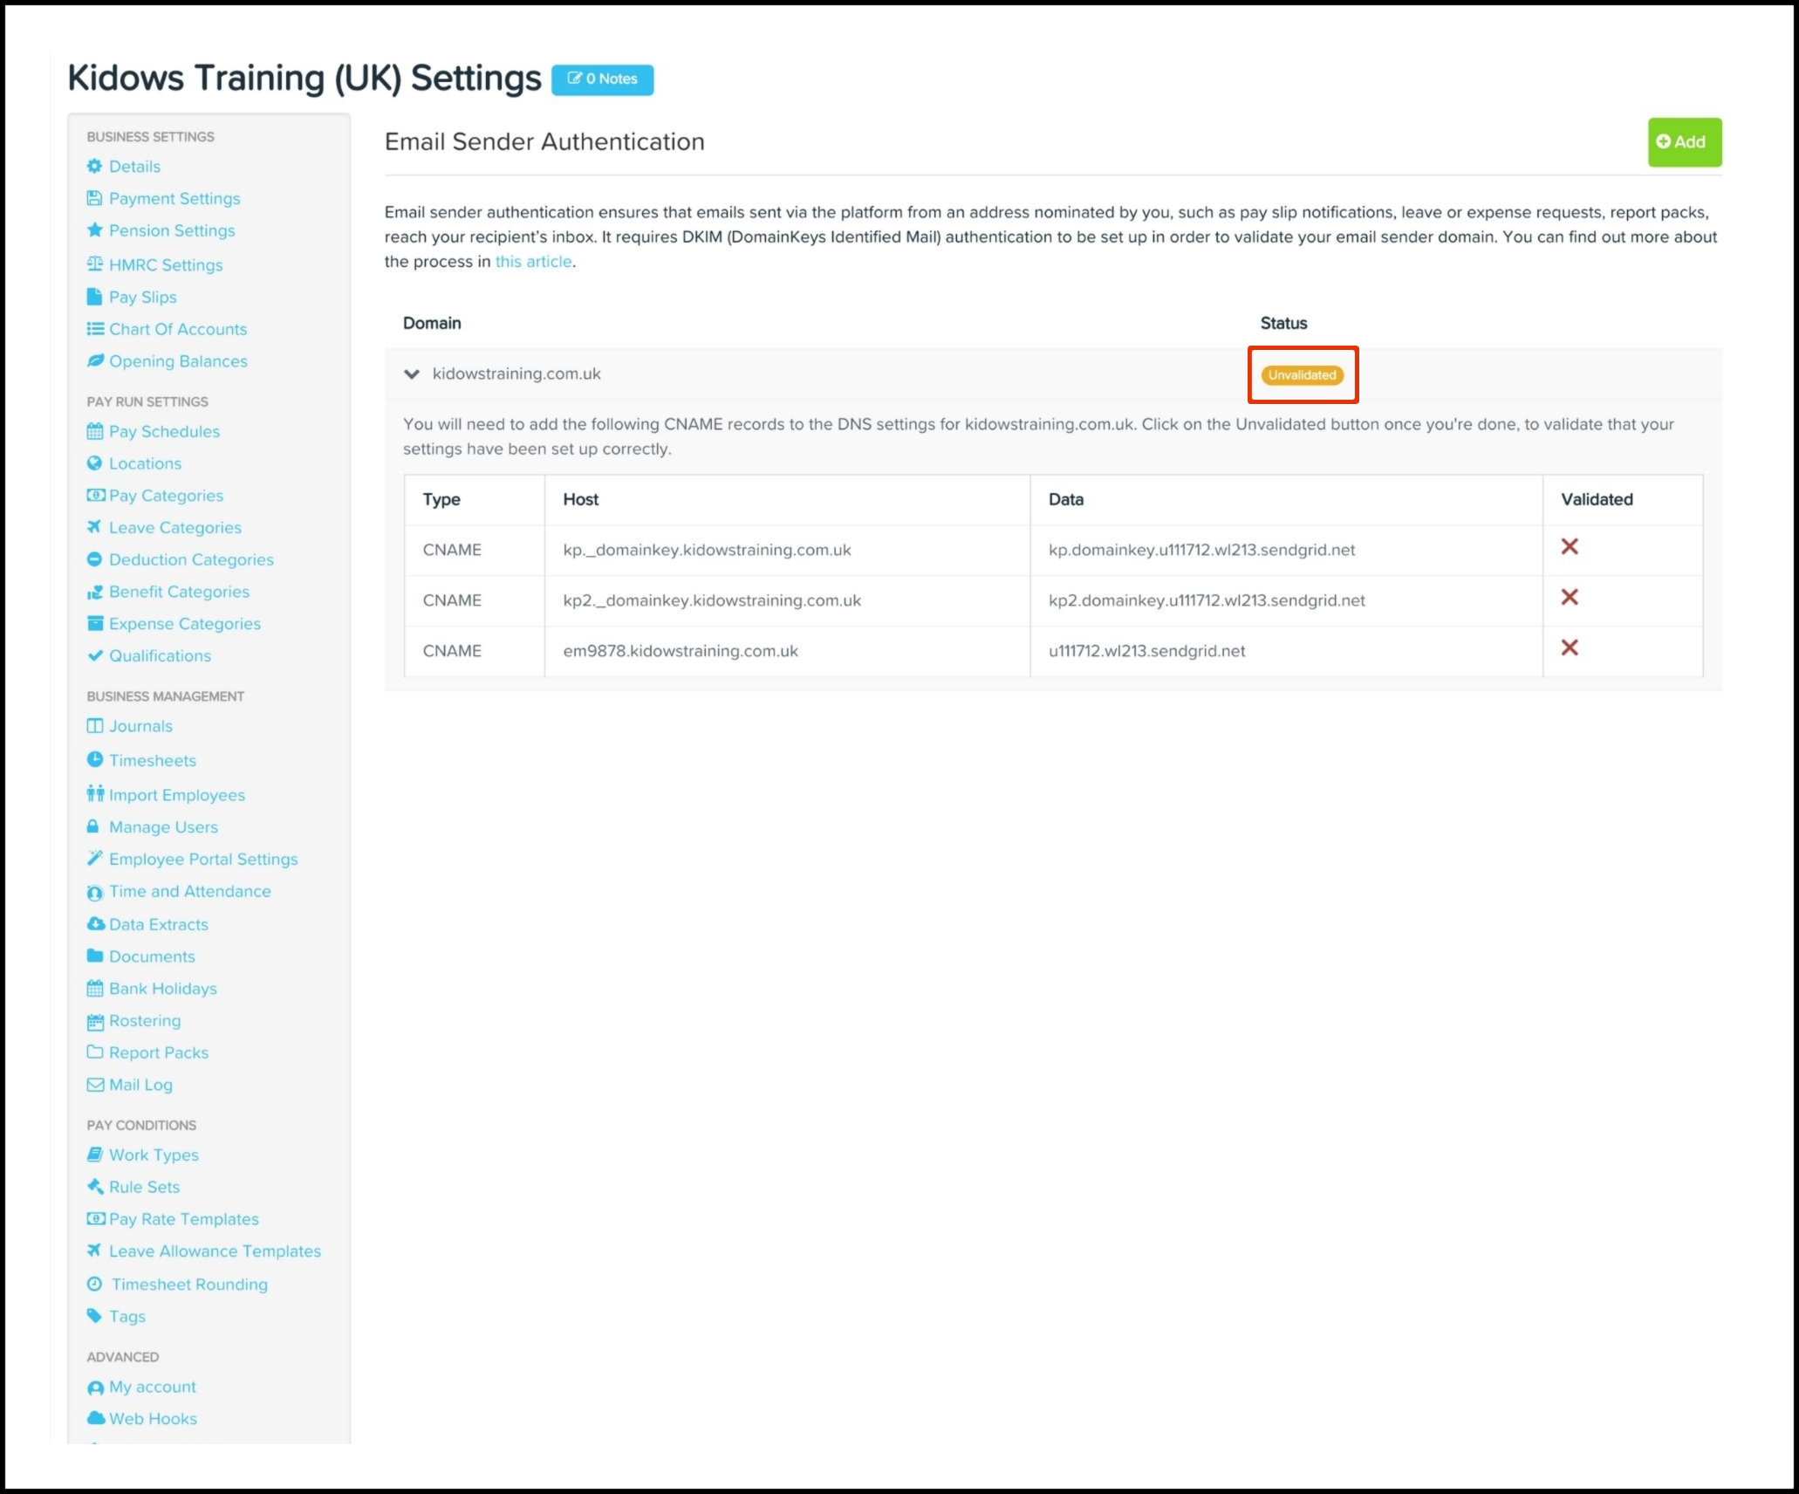Collapse the kidowstraining.com.uk domain row
The height and width of the screenshot is (1494, 1799).
click(x=412, y=374)
